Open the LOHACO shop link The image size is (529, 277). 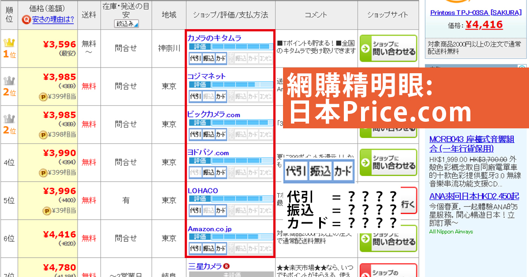click(x=203, y=191)
